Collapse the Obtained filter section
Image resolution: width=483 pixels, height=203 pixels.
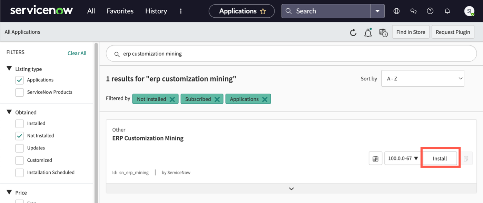[9, 112]
